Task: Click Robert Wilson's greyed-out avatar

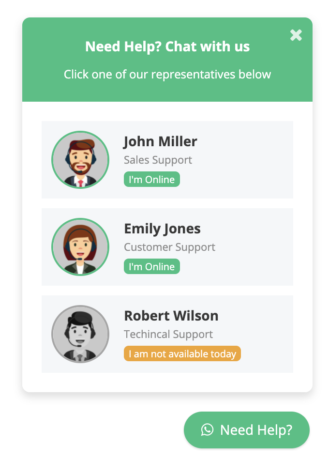Action: [80, 334]
